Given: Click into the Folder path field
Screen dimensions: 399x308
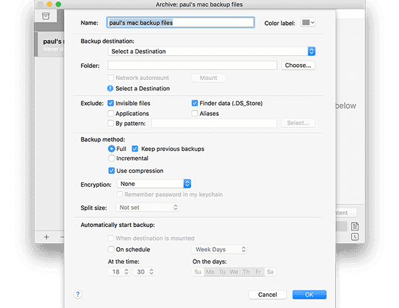Looking at the screenshot, I should point(192,65).
